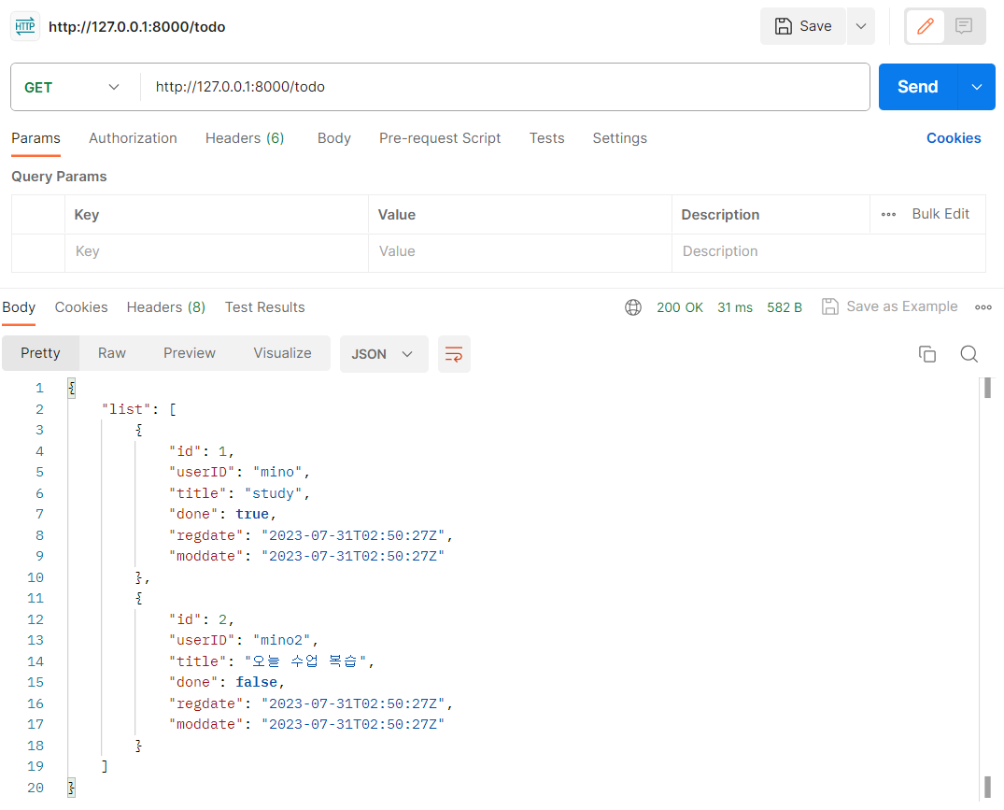
Task: Open the request Headers (6) tab
Action: (245, 138)
